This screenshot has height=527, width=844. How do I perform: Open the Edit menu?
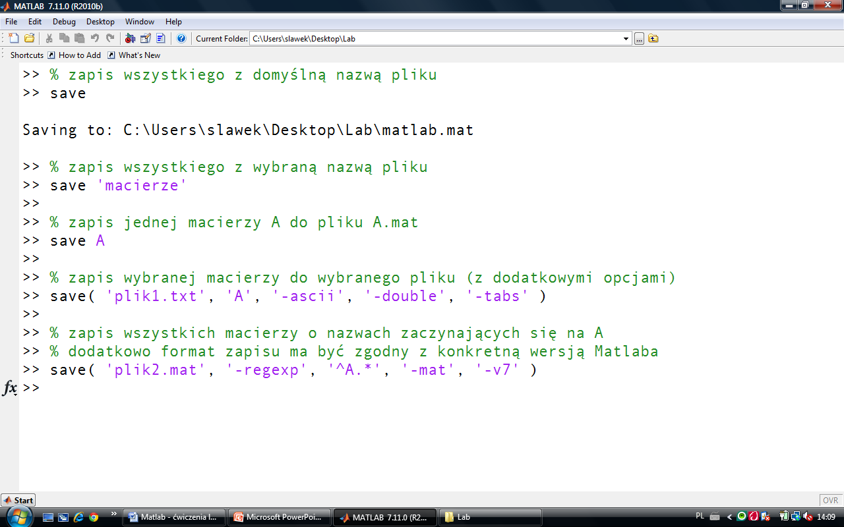click(35, 22)
